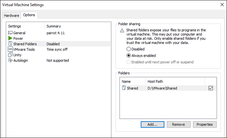Click the Remove button

click(178, 124)
